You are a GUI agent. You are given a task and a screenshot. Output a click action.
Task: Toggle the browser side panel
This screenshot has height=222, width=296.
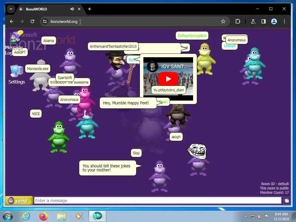pos(264,21)
